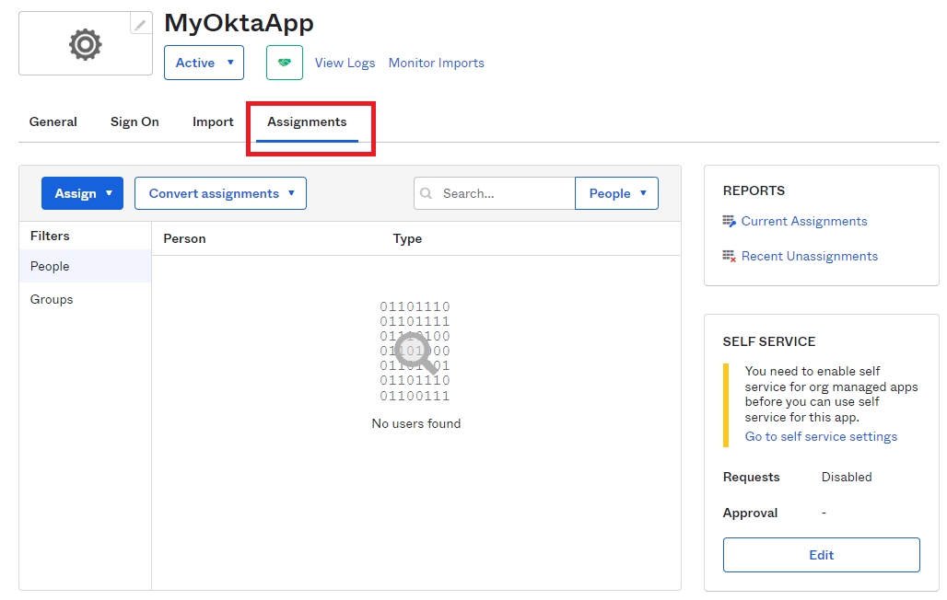Open the Active status dropdown

204,63
